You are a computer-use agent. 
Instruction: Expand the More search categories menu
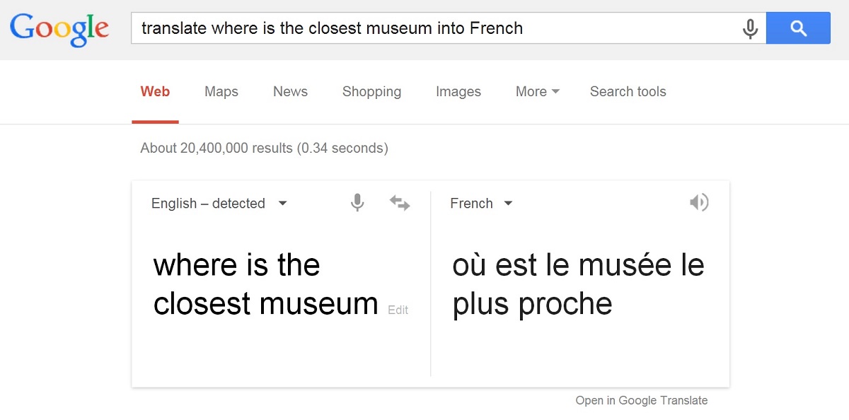pyautogui.click(x=538, y=91)
